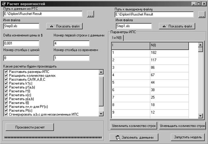Toggle Сгенерировать a,b,c для незаконченных ИПС
This screenshot has width=208, height=144.
6,114
